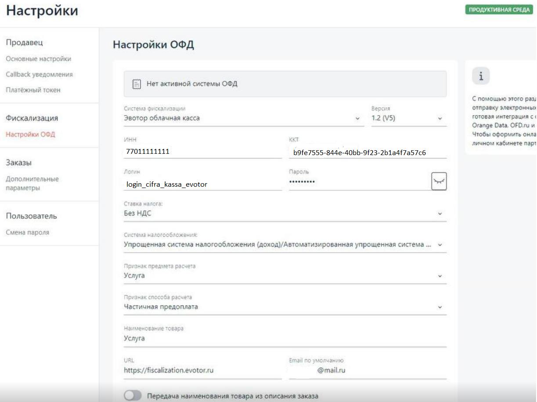Click the Смена пароля link
Viewport: 537px width, 402px height.
click(x=27, y=232)
